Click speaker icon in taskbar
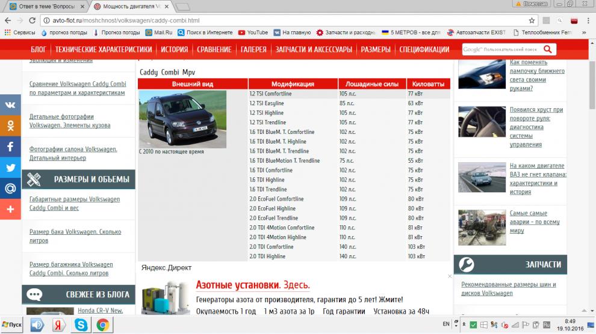 click(x=37, y=325)
